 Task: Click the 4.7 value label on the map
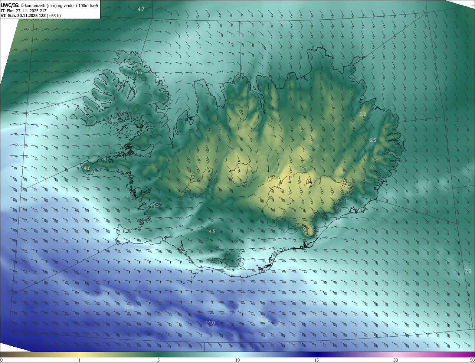click(x=141, y=9)
